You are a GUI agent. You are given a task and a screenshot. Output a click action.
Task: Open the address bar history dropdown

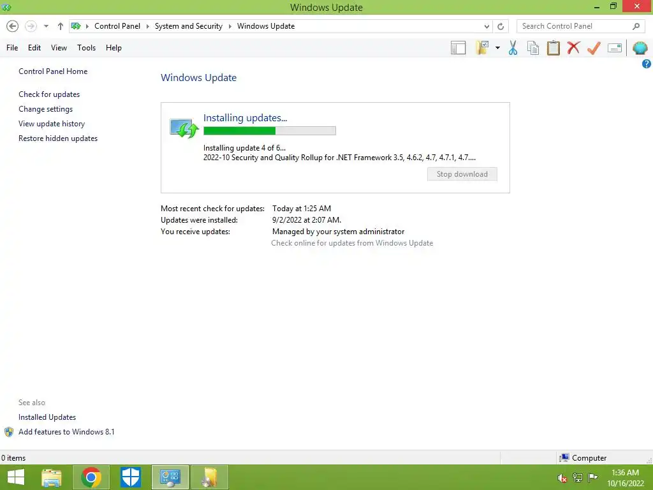487,26
